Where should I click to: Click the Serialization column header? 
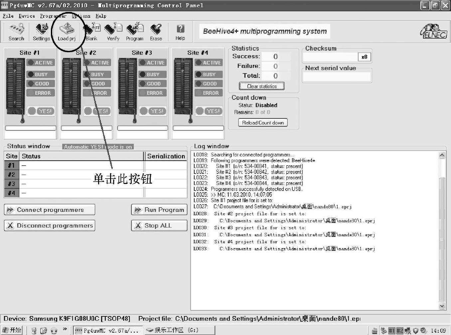[x=166, y=156]
